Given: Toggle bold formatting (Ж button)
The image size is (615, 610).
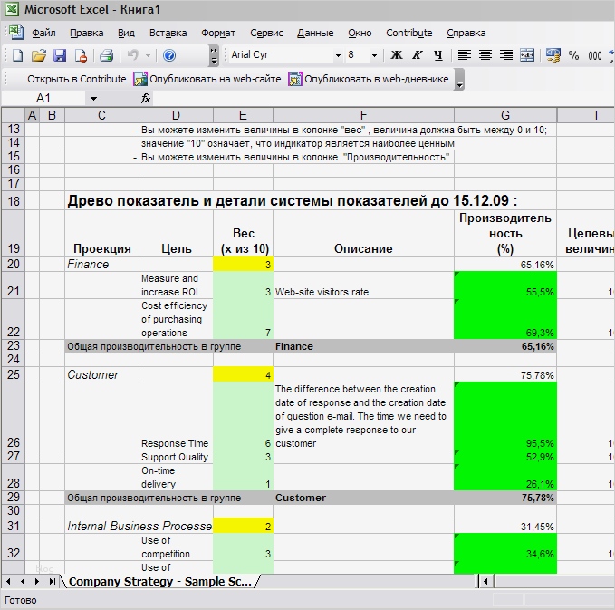Looking at the screenshot, I should click(397, 55).
